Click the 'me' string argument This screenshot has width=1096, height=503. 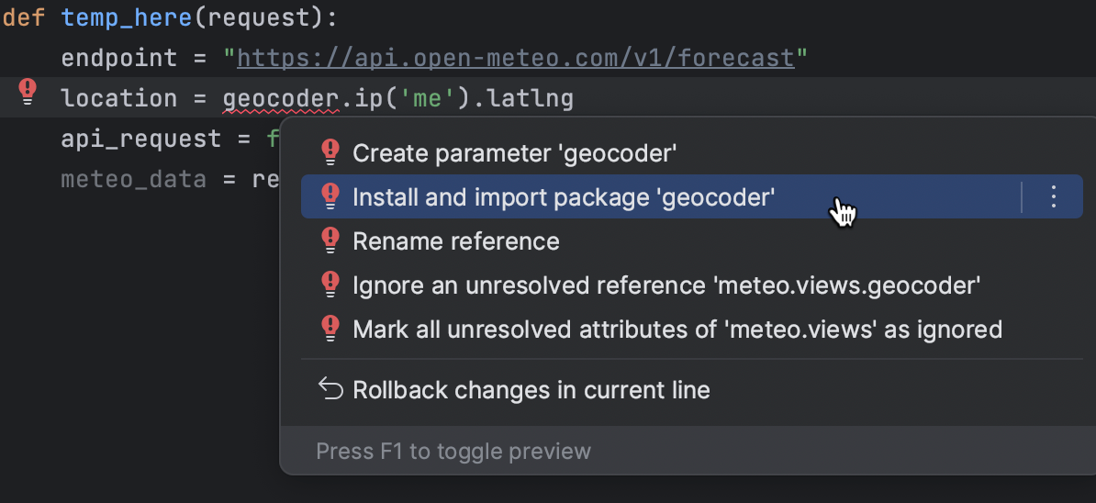point(428,98)
